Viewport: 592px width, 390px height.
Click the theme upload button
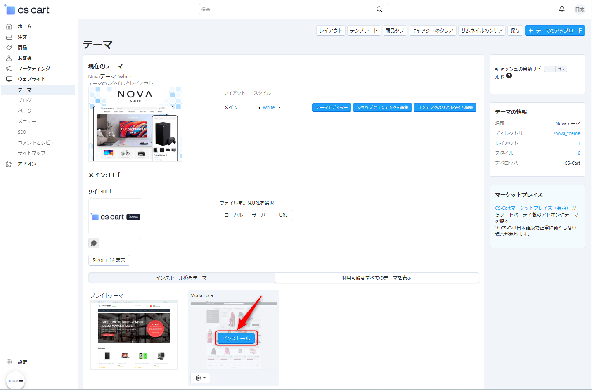pos(555,31)
